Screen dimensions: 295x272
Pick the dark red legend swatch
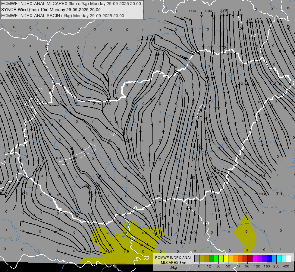point(250,259)
